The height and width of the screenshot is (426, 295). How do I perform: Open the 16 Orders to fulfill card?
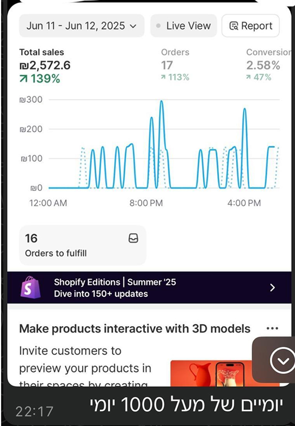[x=83, y=245]
